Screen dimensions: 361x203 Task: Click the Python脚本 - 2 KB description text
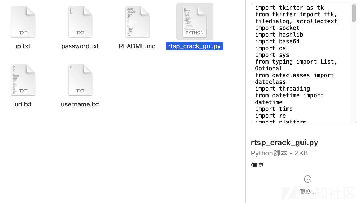279,153
